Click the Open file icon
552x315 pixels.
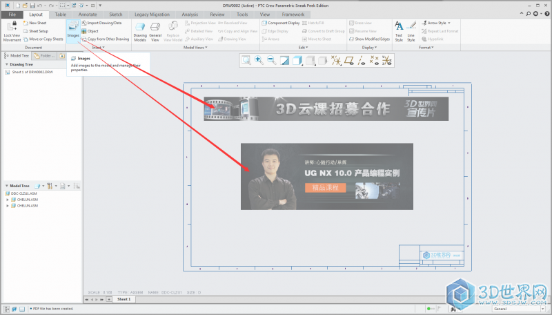pyautogui.click(x=25, y=6)
